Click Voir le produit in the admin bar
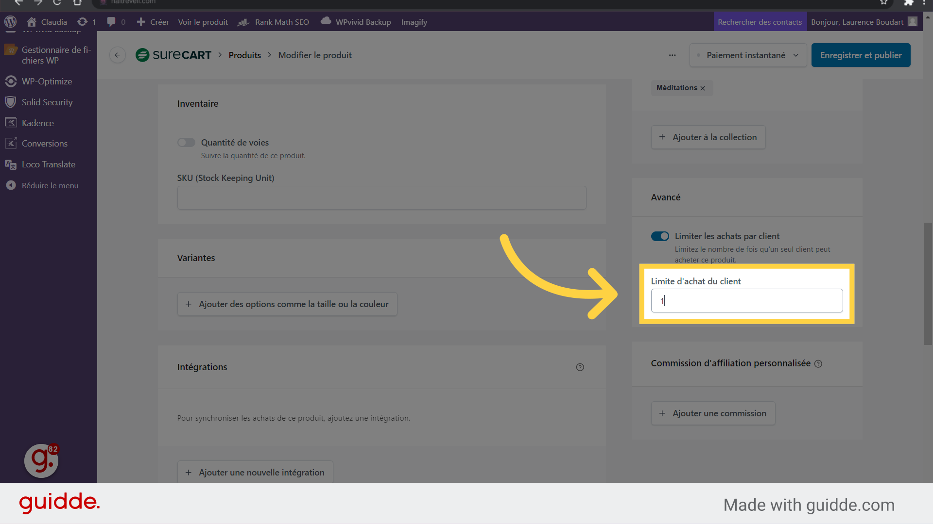 click(x=203, y=22)
